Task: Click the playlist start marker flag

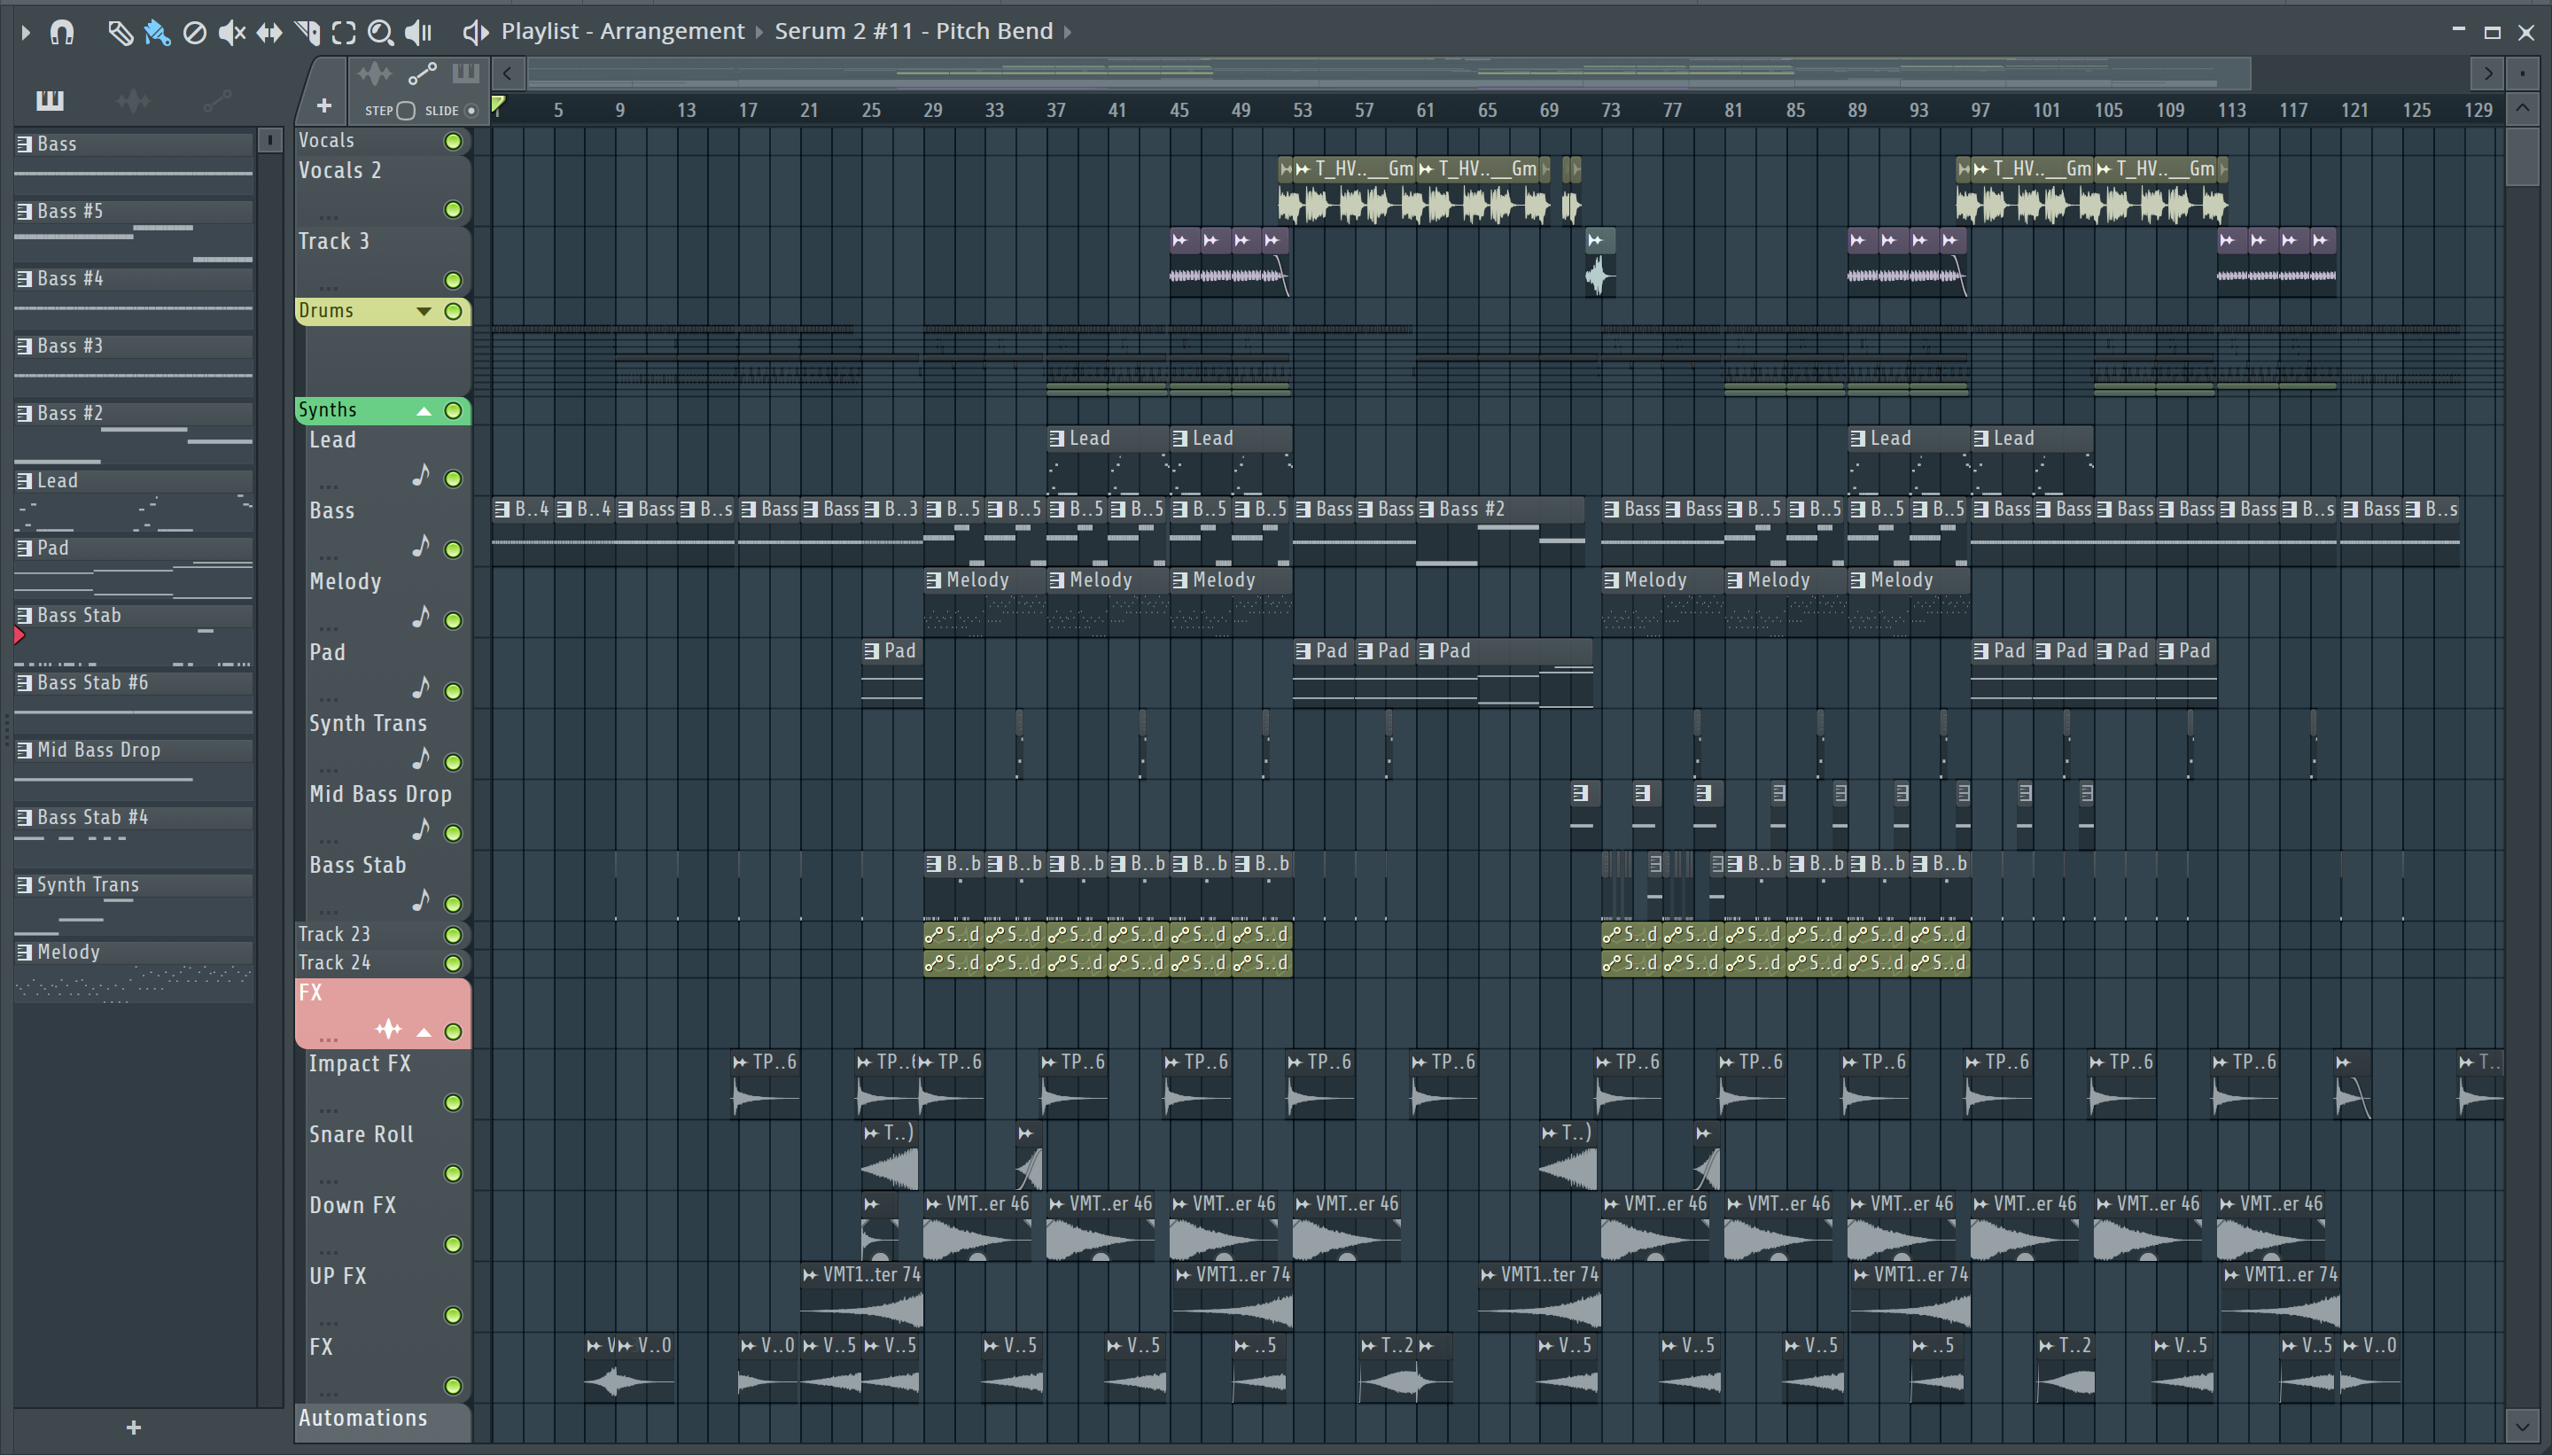Action: pos(498,104)
